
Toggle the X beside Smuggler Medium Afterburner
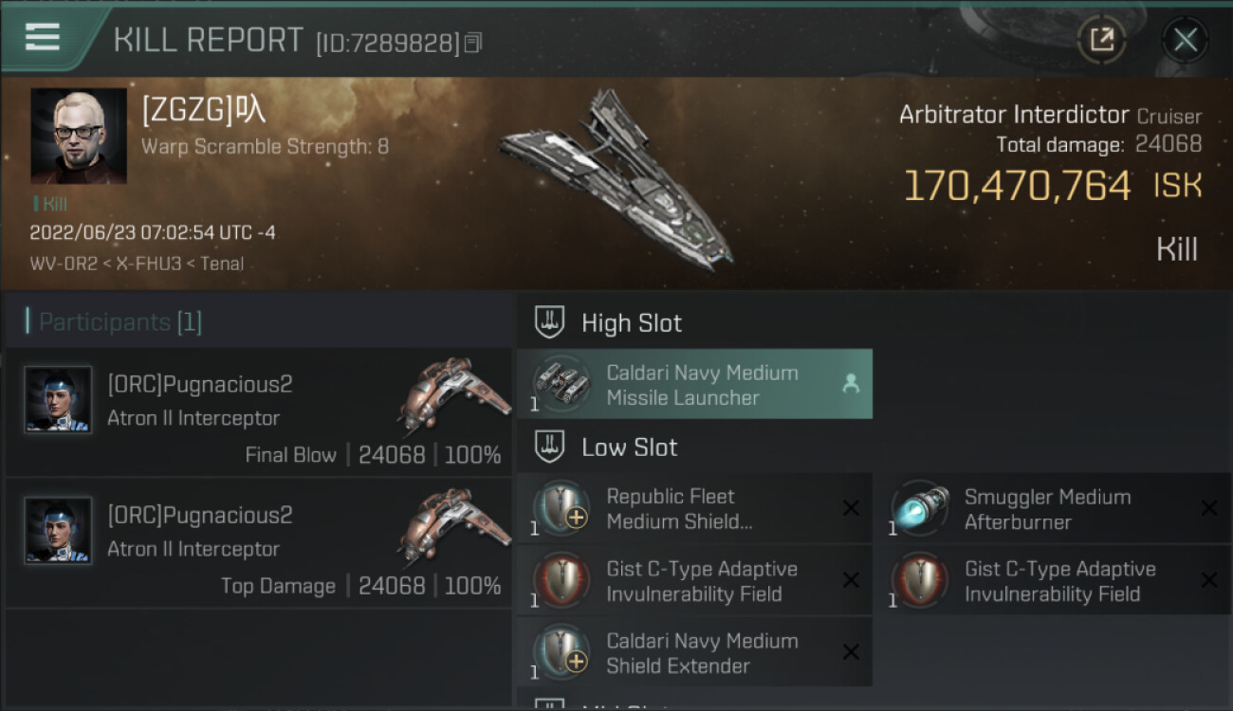pos(1209,509)
